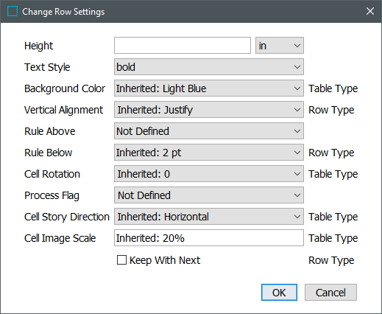
Task: Click Table Type label beside Cell Image Scale
Action: tap(333, 238)
